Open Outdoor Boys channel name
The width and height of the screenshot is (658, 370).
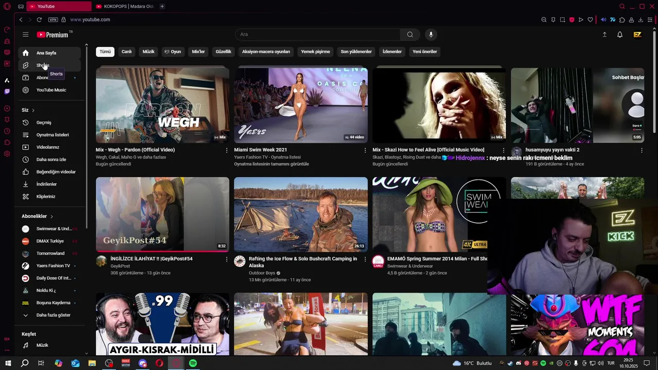(x=262, y=273)
